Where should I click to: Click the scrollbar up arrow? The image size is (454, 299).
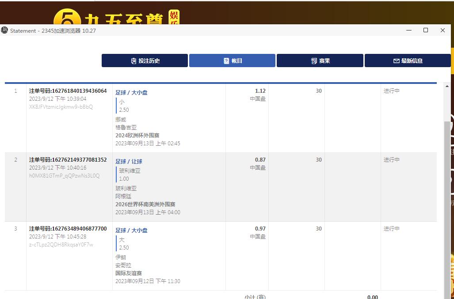pos(447,87)
